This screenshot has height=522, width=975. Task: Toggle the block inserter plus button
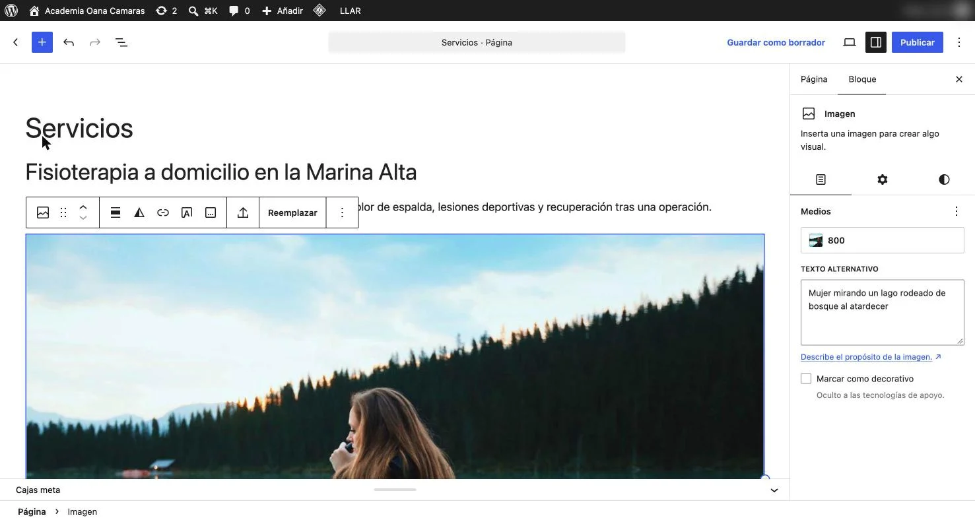pos(42,42)
